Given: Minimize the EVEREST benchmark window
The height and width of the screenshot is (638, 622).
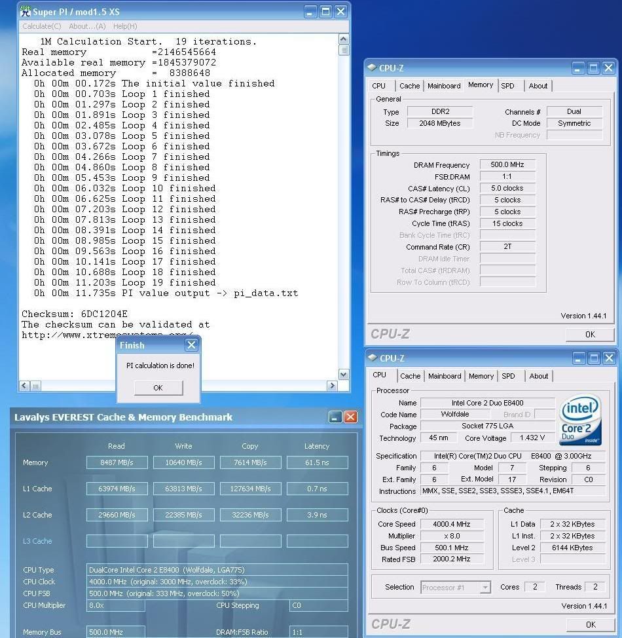Looking at the screenshot, I should point(335,417).
